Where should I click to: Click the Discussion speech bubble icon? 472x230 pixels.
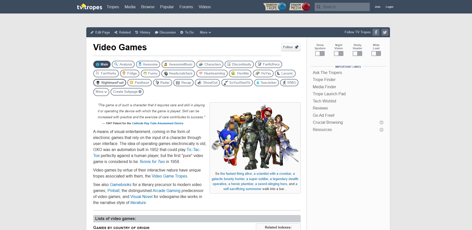point(156,32)
